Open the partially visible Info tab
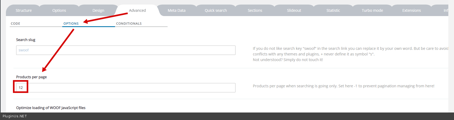This screenshot has width=454, height=120. [x=446, y=10]
